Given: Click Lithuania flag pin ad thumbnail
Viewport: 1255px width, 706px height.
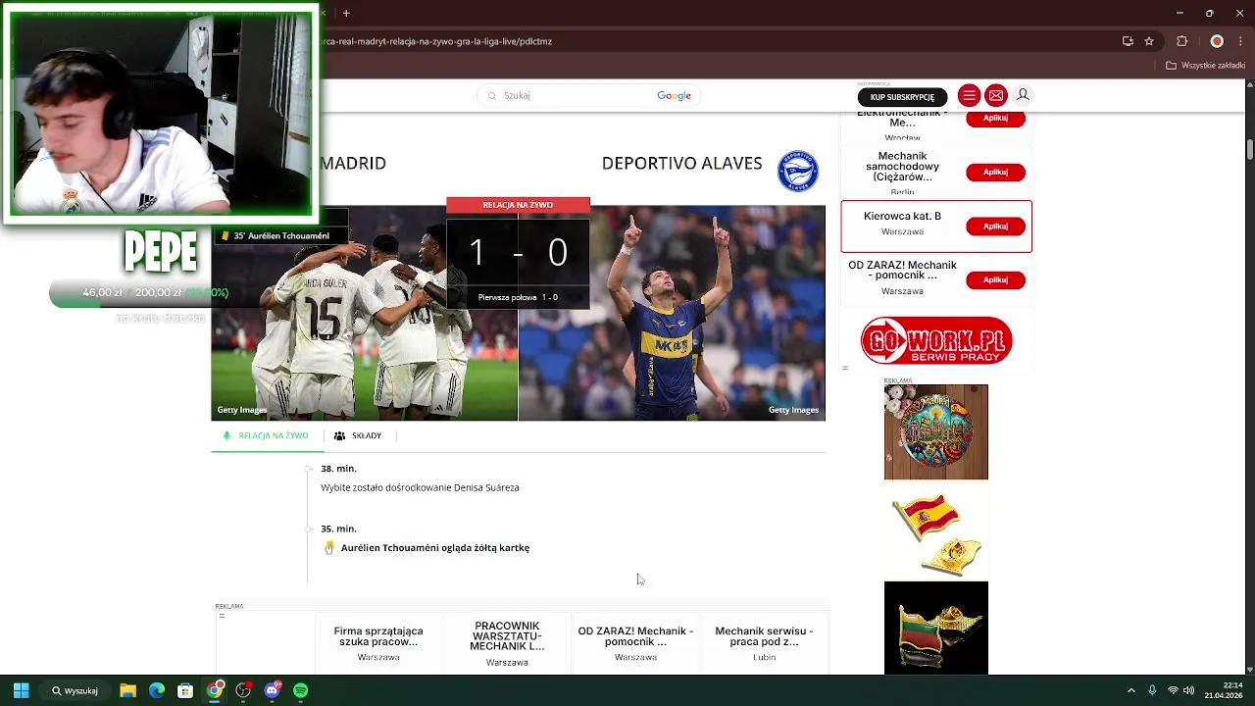Looking at the screenshot, I should pyautogui.click(x=936, y=628).
